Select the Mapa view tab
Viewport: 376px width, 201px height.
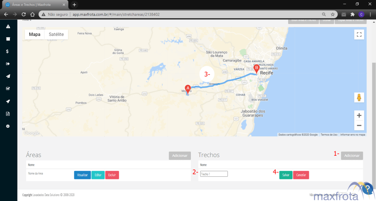[x=35, y=34]
